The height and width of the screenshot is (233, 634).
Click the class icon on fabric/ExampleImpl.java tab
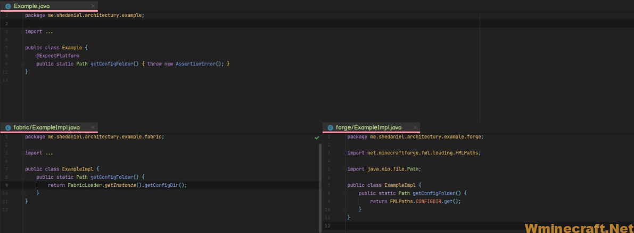pyautogui.click(x=8, y=127)
